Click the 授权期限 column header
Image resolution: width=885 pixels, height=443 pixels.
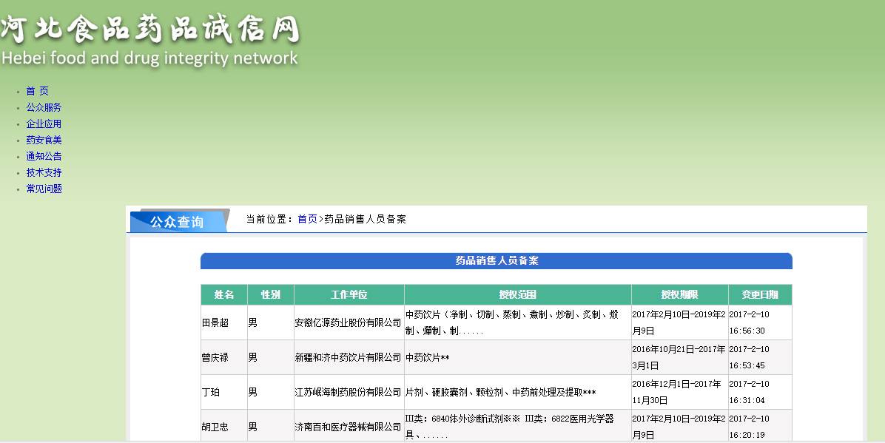pos(680,294)
